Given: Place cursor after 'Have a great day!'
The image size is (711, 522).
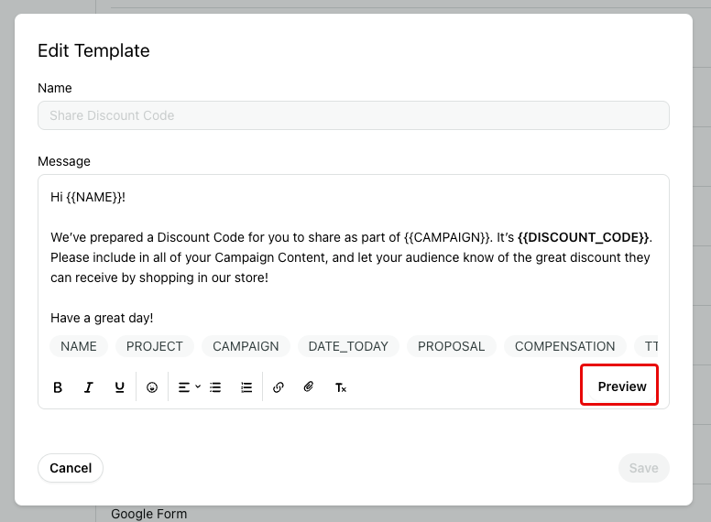Looking at the screenshot, I should coord(154,318).
